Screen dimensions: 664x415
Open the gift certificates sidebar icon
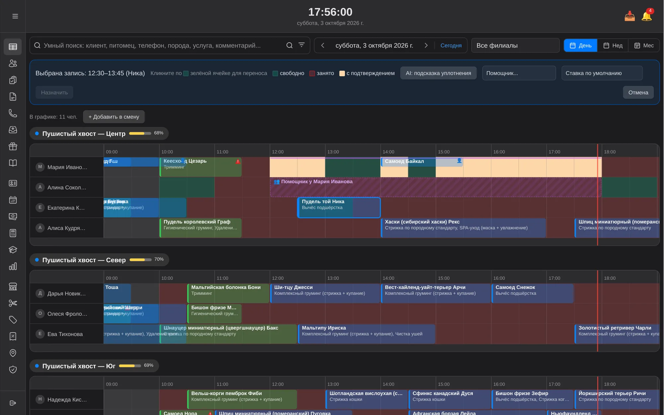point(13,146)
